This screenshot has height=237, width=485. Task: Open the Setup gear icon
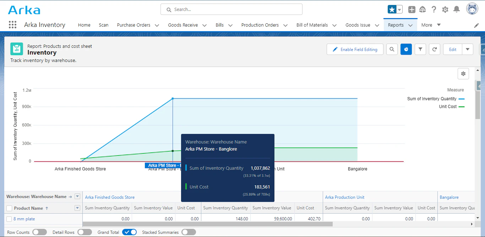(445, 10)
